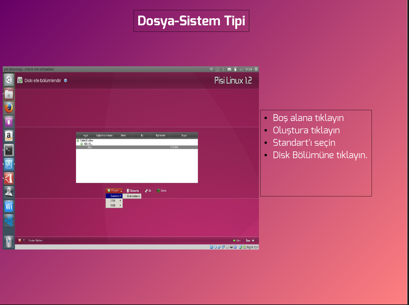Open the Amazon dock icon
The height and width of the screenshot is (305, 409).
click(9, 136)
